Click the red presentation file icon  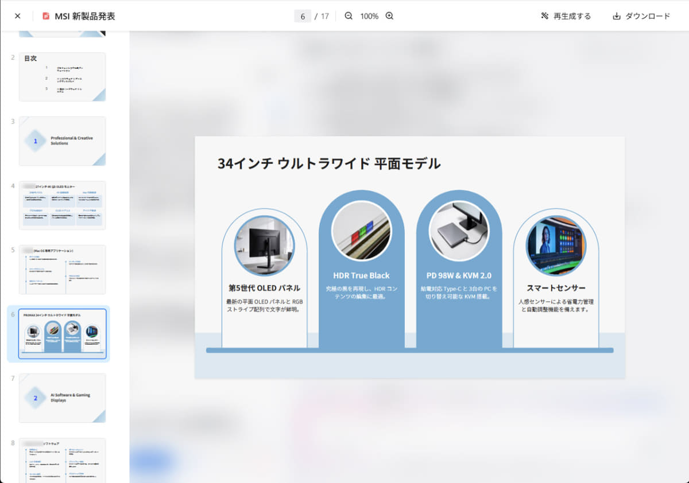point(46,16)
